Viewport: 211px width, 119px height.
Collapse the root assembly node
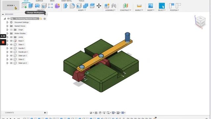[x=5, y=19]
